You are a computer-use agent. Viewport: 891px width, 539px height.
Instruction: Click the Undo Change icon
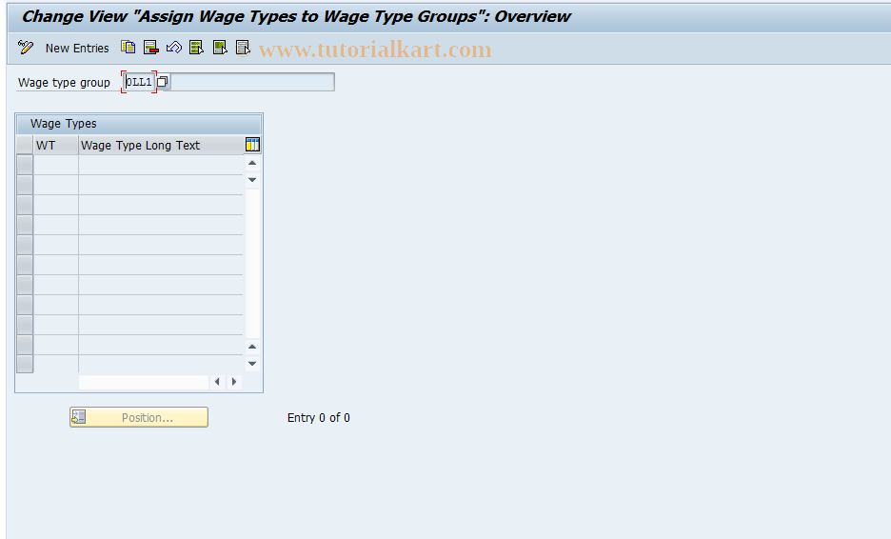174,48
